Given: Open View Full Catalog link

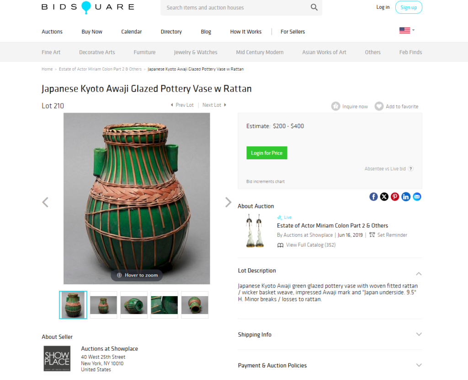Looking at the screenshot, I should (310, 245).
